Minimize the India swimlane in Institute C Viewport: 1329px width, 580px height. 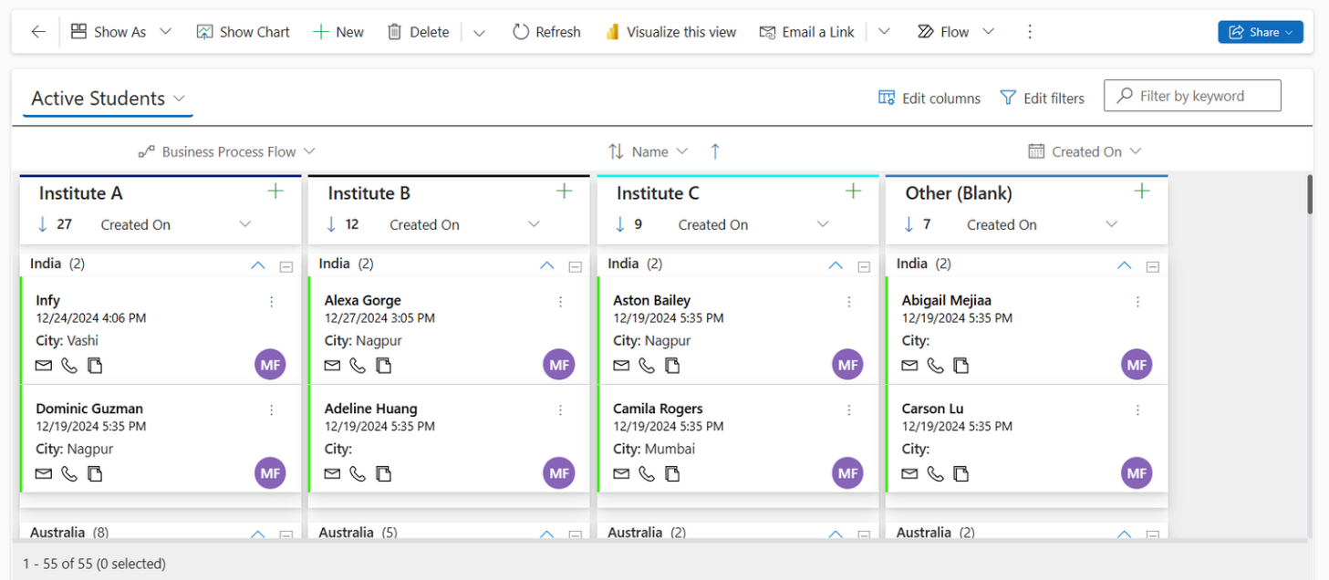[864, 266]
